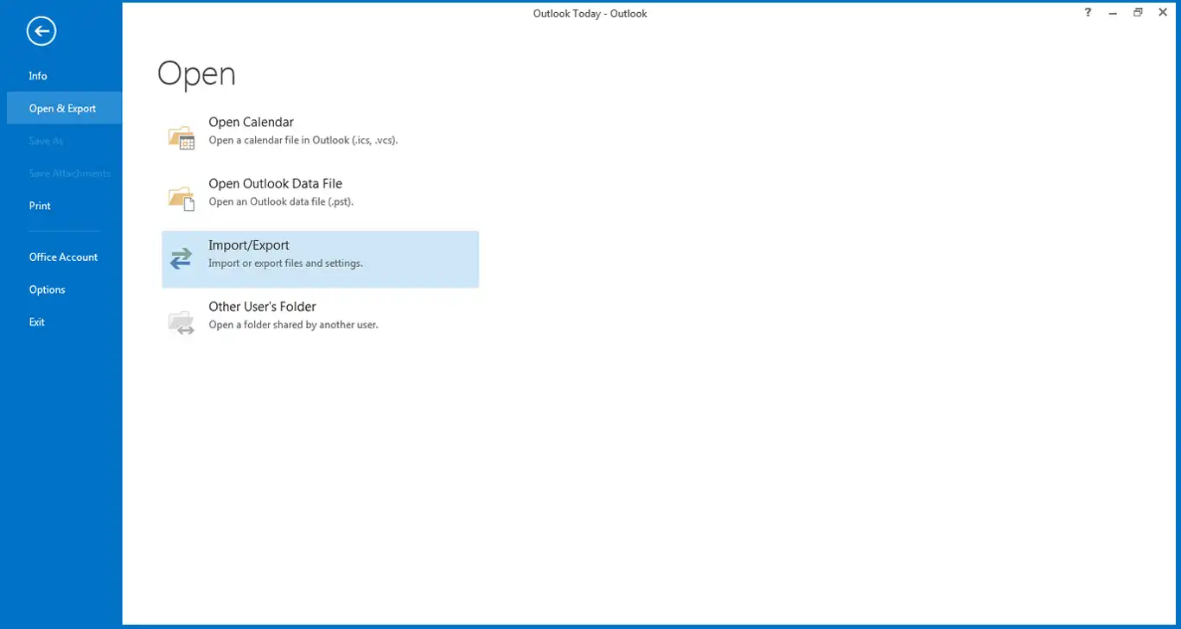
Task: Restore down the Outlook window
Action: coord(1138,13)
